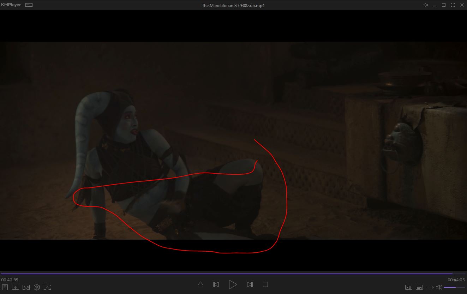Enter fullscreen mode from title bar
The width and height of the screenshot is (467, 294).
pyautogui.click(x=453, y=5)
